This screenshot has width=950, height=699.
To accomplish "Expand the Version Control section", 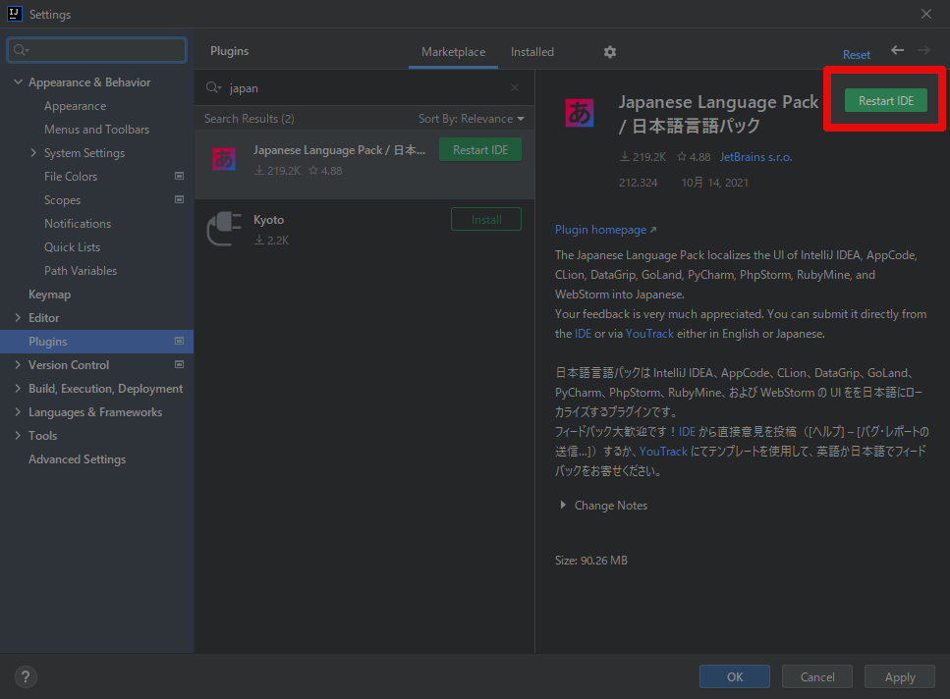I will coord(18,365).
